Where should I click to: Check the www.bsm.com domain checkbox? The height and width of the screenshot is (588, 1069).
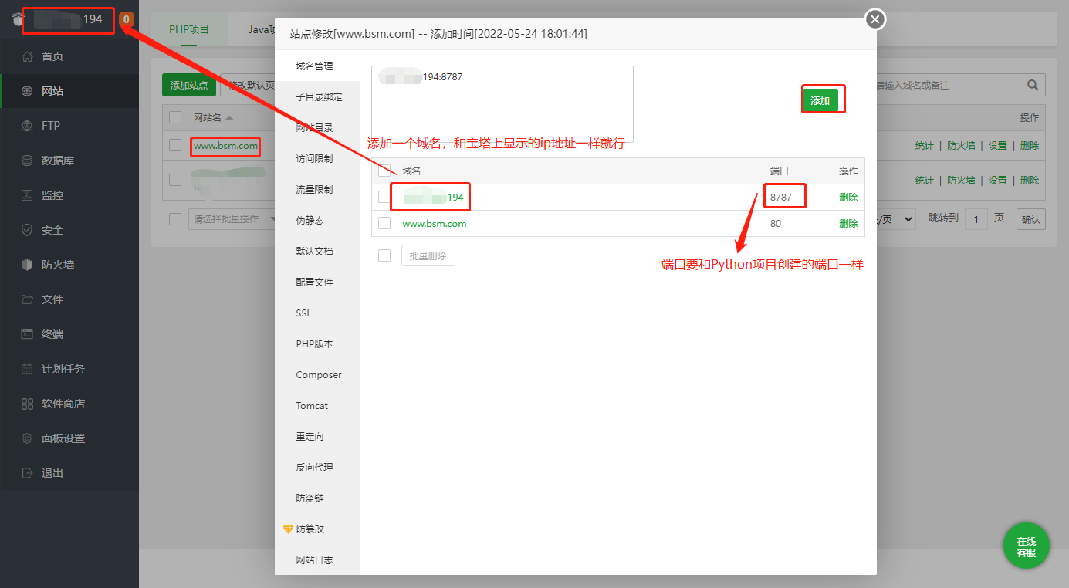[x=384, y=222]
